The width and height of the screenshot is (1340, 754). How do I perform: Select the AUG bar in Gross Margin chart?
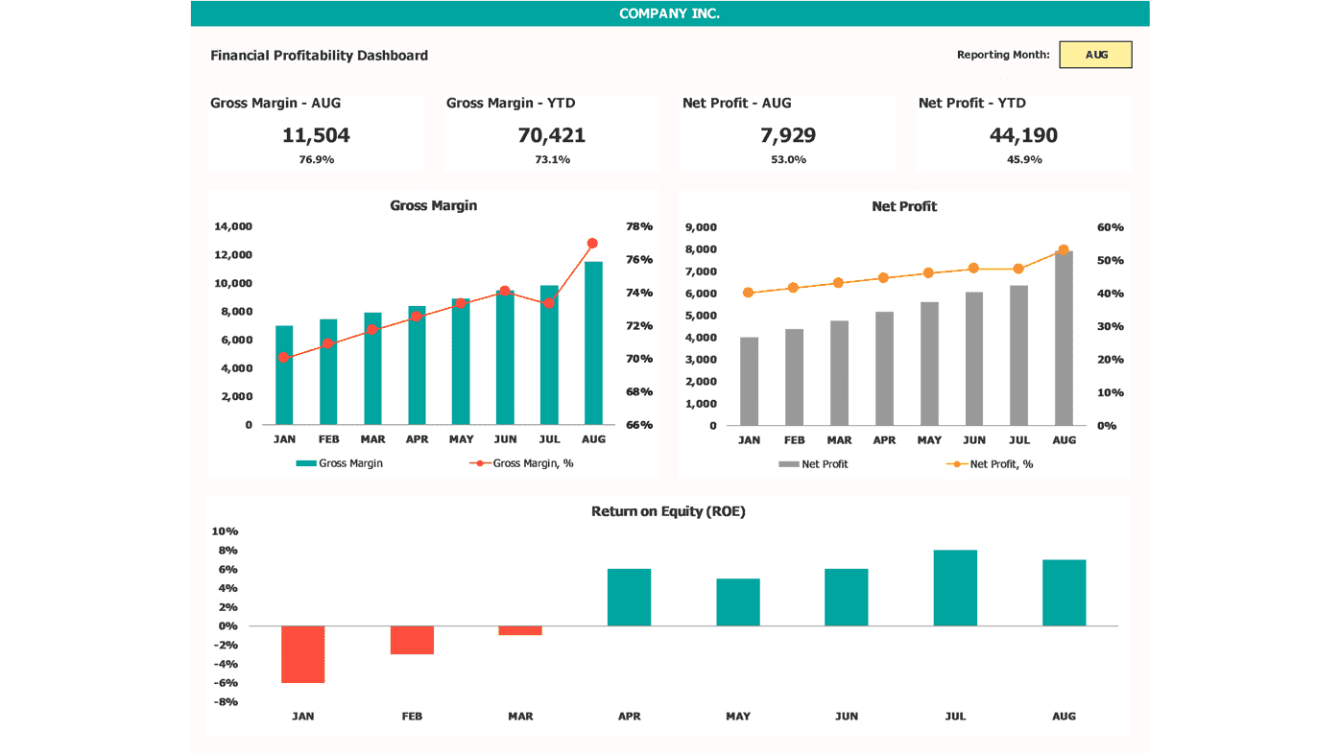[593, 343]
